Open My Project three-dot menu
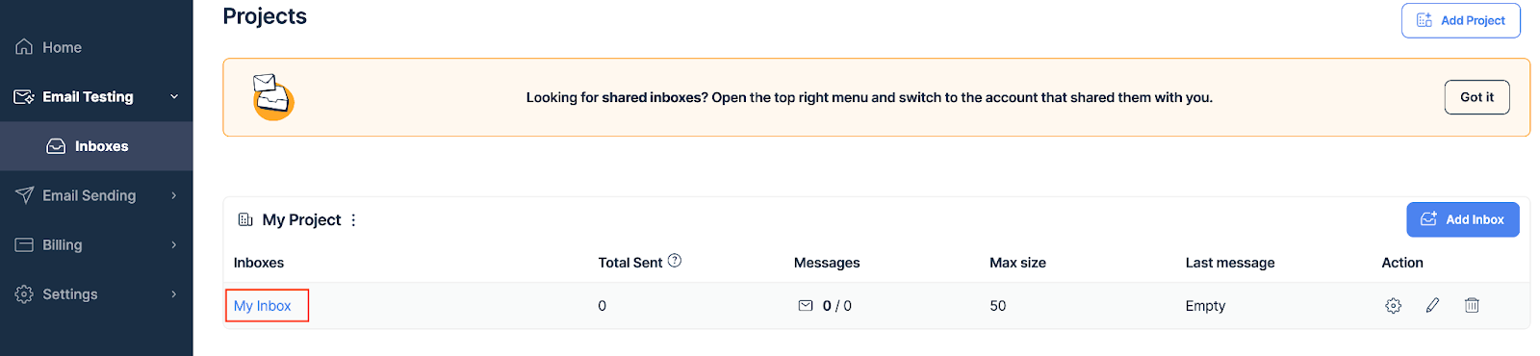This screenshot has height=356, width=1540. click(x=353, y=220)
